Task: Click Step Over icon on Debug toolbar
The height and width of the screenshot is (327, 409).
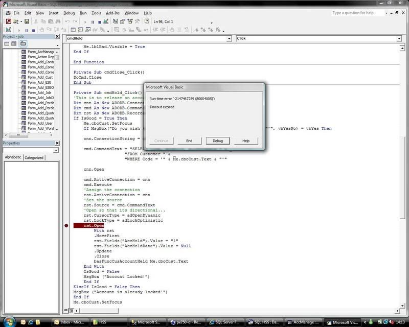Action: [56, 30]
